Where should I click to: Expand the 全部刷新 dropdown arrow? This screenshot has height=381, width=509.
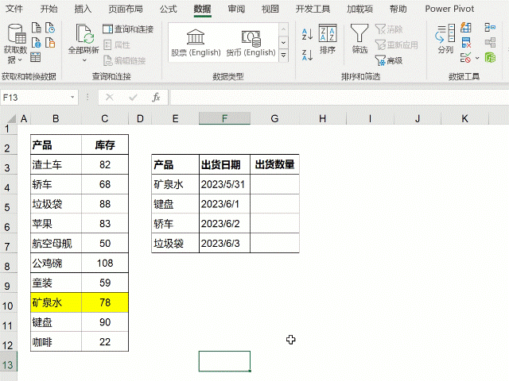tap(84, 60)
